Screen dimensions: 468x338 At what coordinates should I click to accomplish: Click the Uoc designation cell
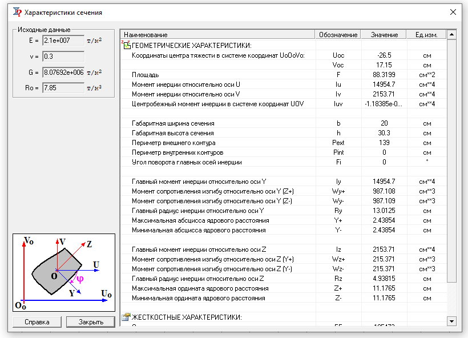click(338, 55)
